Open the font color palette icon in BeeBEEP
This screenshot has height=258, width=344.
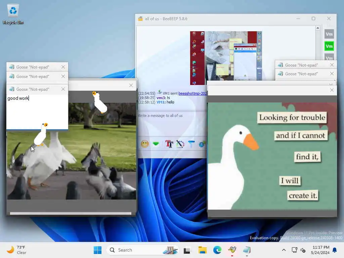180,144
